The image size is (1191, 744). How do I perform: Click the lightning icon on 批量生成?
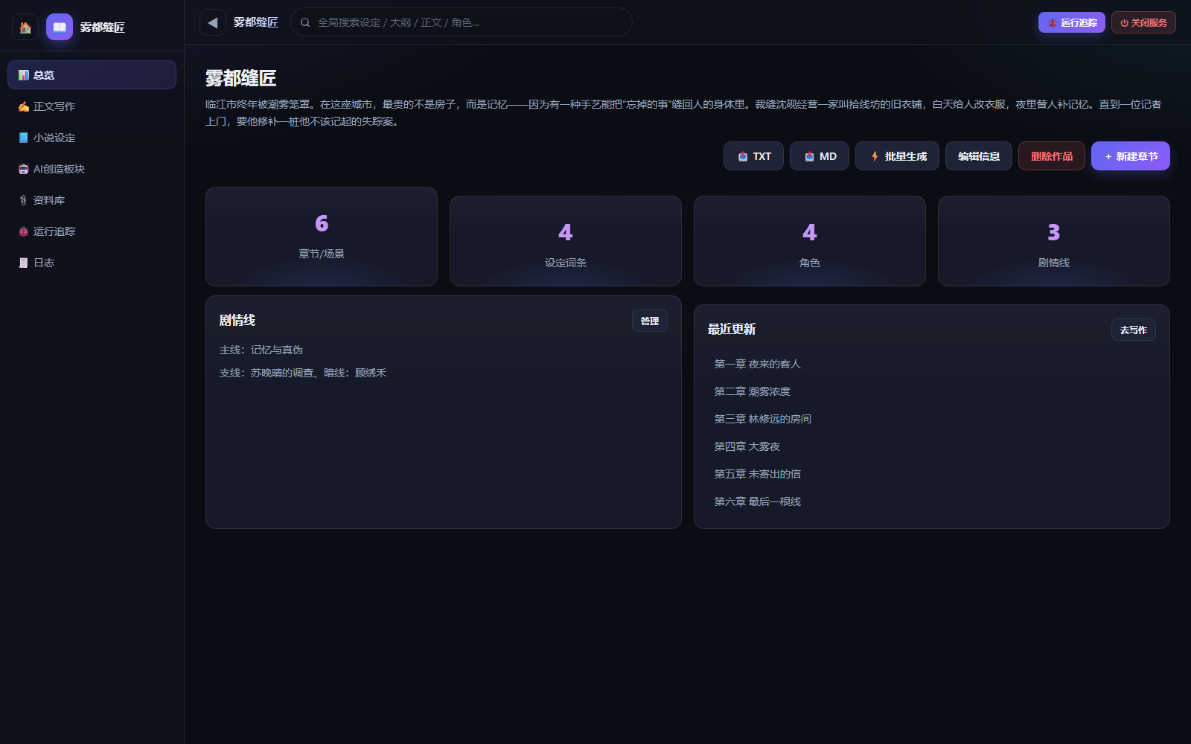(x=875, y=156)
